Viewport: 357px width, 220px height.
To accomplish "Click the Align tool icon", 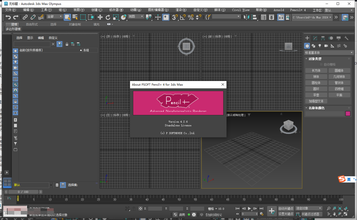I will click(x=255, y=17).
